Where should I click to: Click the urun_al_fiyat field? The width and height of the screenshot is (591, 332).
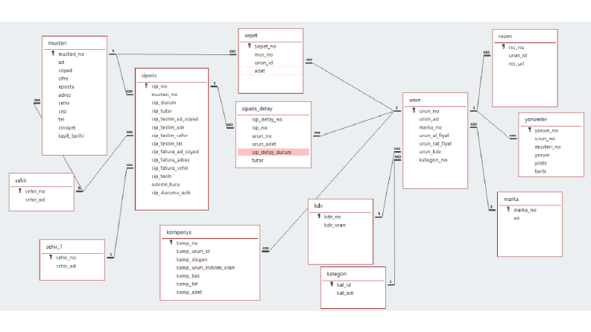[434, 135]
